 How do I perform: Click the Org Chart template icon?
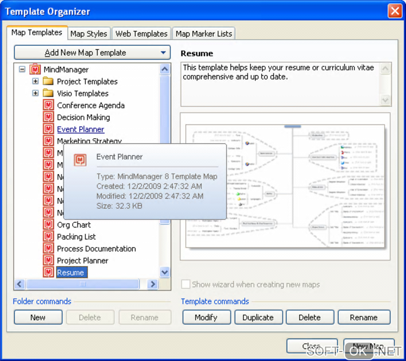point(49,224)
